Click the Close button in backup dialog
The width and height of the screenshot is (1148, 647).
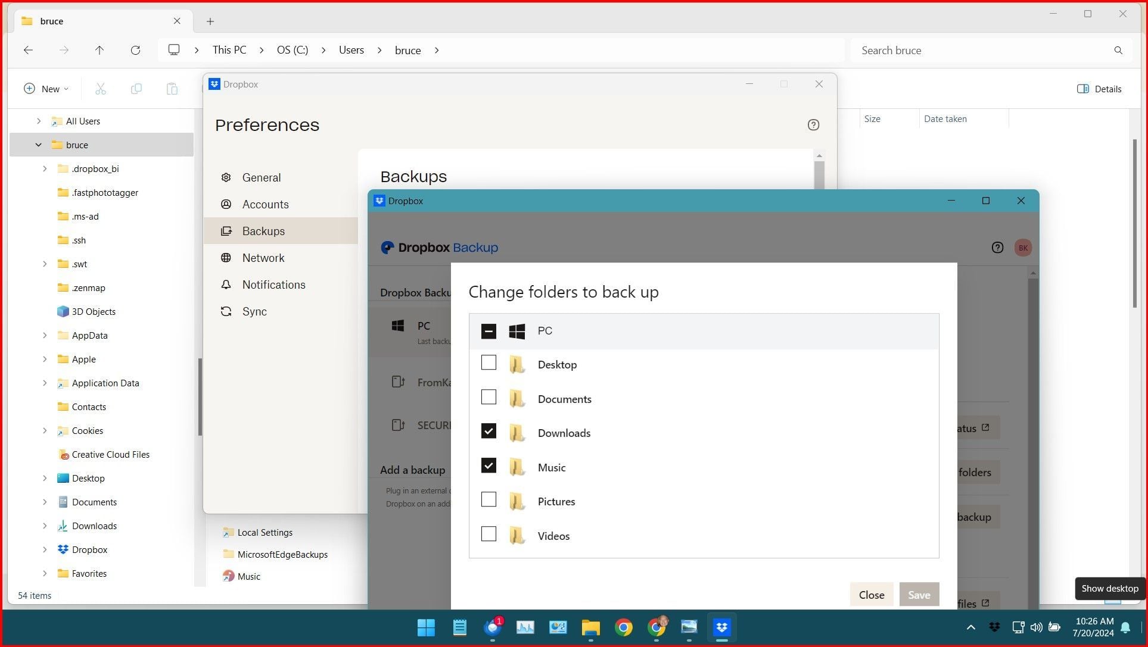point(871,595)
